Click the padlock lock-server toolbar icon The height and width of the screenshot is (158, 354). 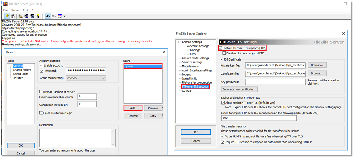[13, 16]
